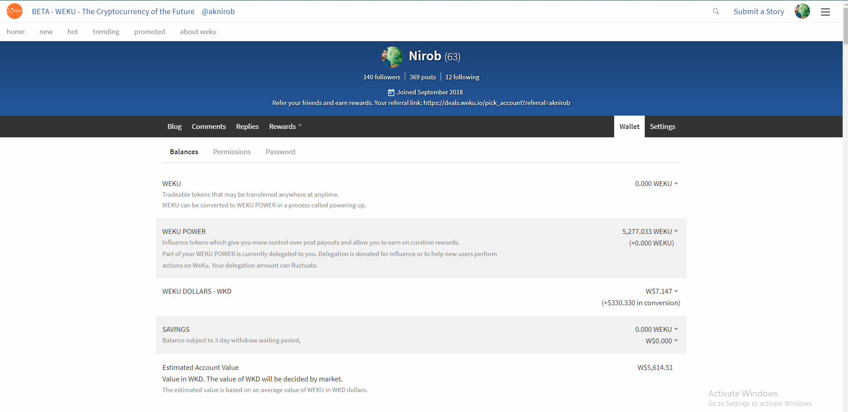This screenshot has width=848, height=412.
Task: Click the BETA - WEKU site title
Action: [x=113, y=12]
